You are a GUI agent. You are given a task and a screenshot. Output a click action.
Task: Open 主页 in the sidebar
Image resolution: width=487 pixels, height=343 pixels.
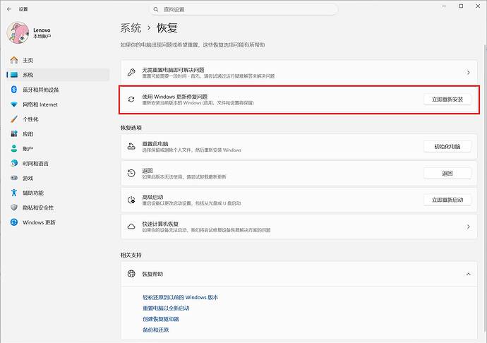[x=58, y=60]
